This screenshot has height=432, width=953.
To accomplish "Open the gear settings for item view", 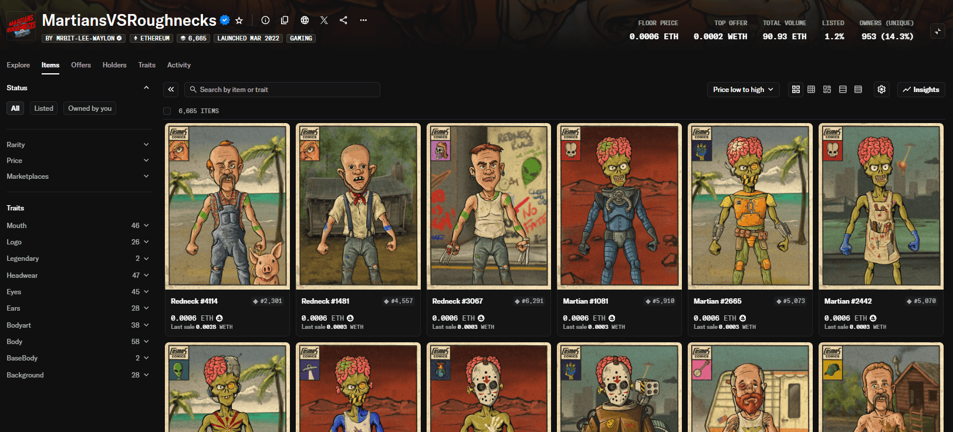I will point(881,90).
